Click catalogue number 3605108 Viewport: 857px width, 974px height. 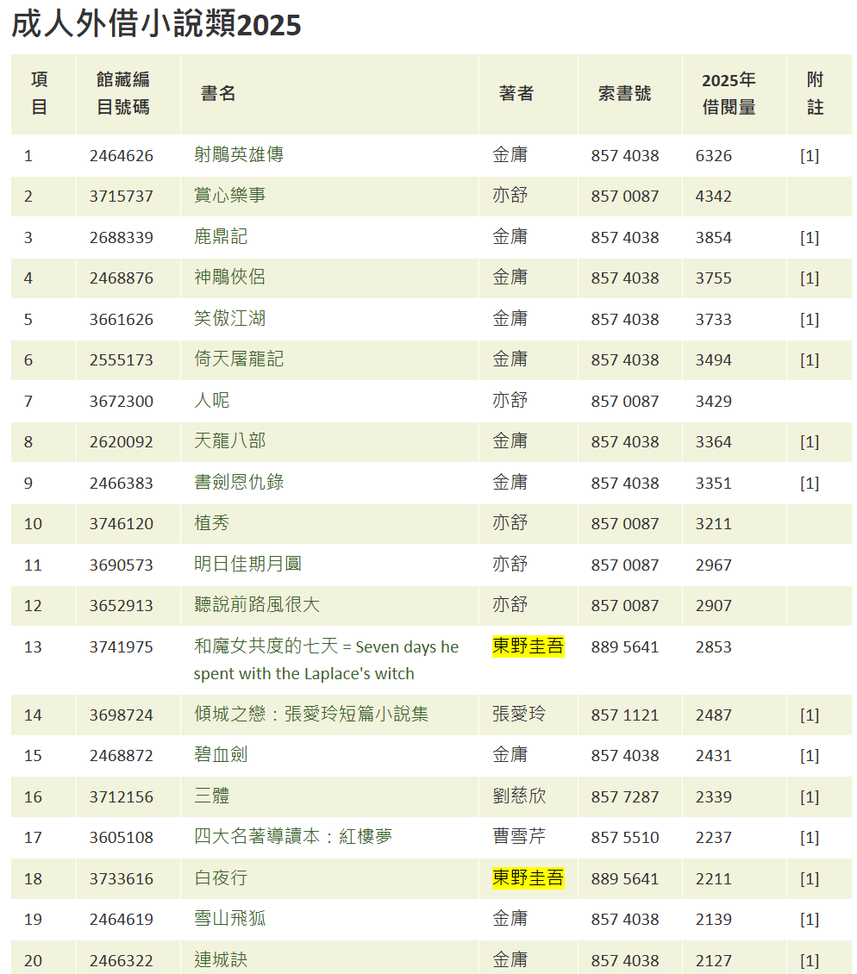pos(122,838)
